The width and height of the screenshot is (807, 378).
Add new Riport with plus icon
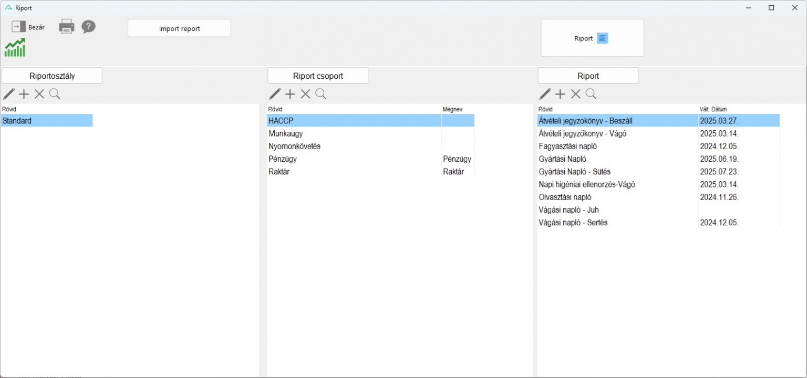560,94
